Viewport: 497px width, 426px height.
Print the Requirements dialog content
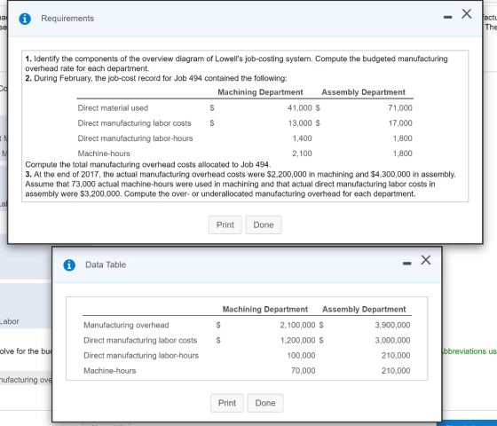click(x=225, y=225)
